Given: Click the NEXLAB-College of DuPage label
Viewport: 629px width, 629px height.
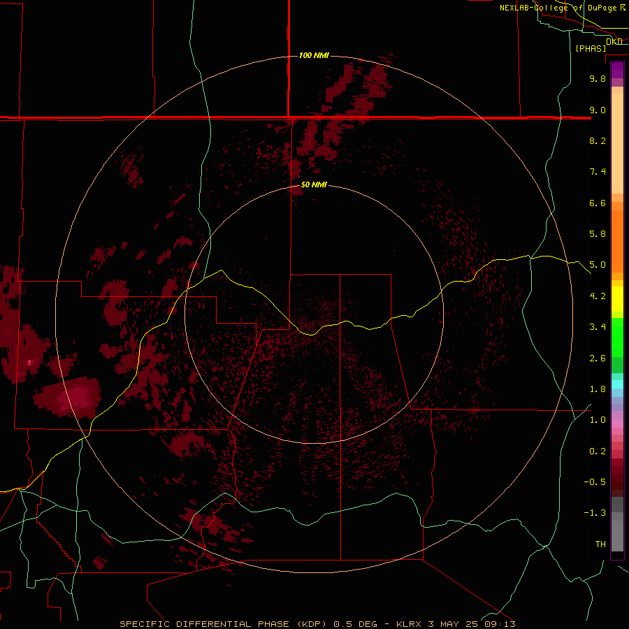Looking at the screenshot, I should pos(559,8).
